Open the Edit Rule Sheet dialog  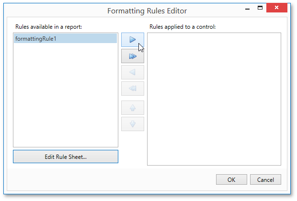66,156
